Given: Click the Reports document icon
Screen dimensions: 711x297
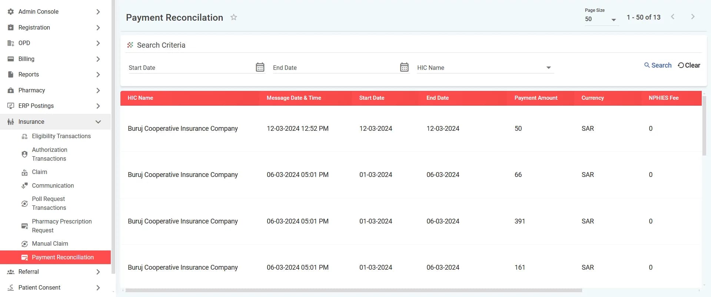Looking at the screenshot, I should coord(11,75).
